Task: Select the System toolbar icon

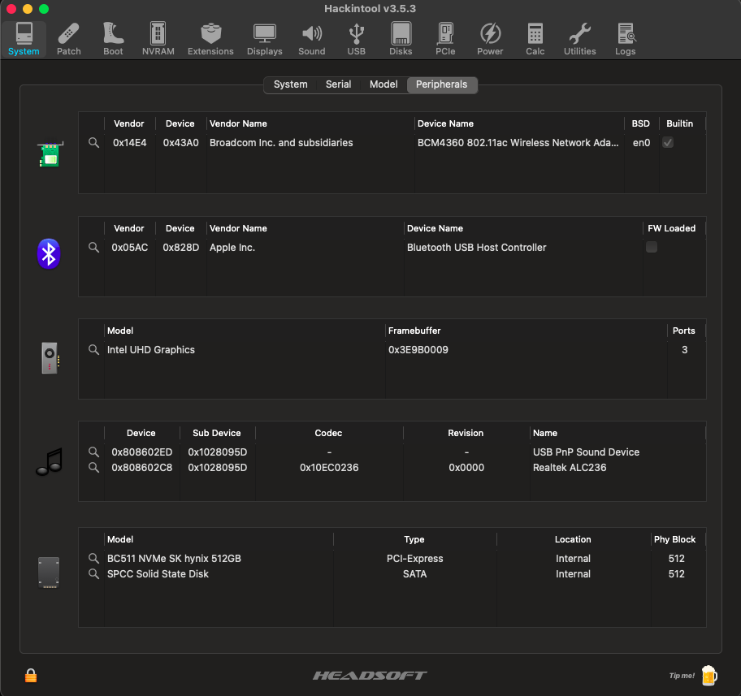Action: tap(24, 39)
